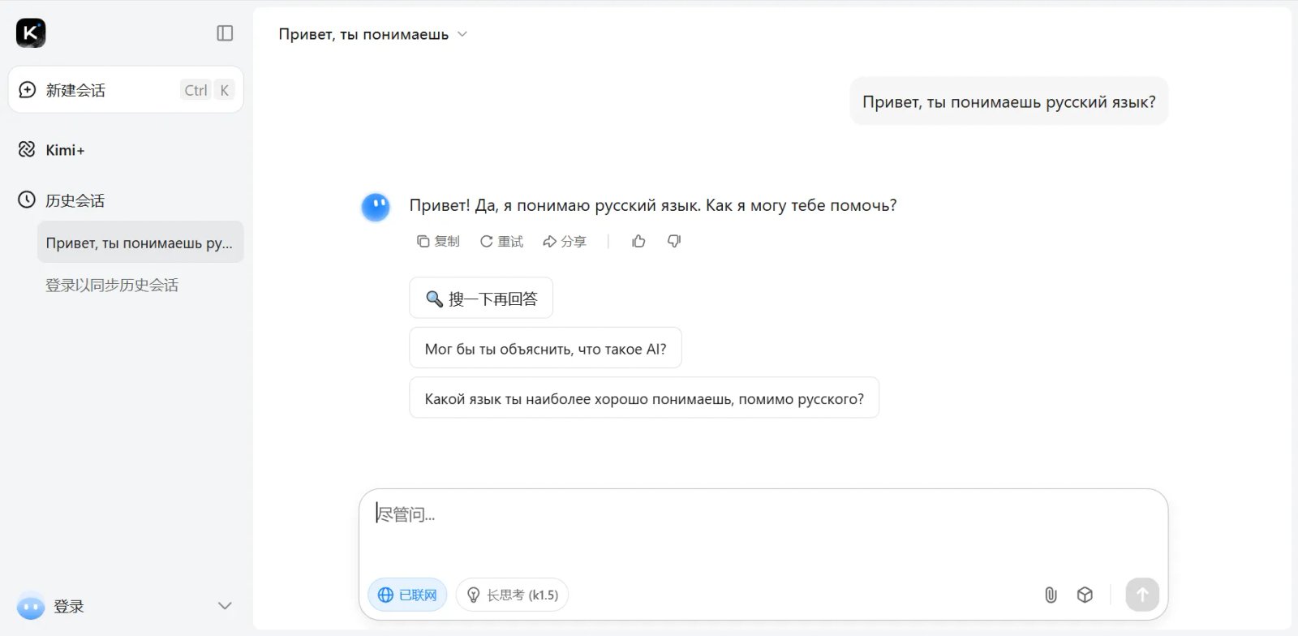Open the conversation title dropdown
The height and width of the screenshot is (636, 1298).
coord(462,34)
